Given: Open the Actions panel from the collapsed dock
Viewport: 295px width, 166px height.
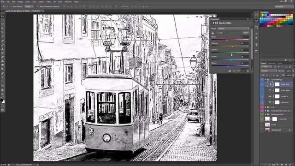Looking at the screenshot, I should [x=256, y=51].
